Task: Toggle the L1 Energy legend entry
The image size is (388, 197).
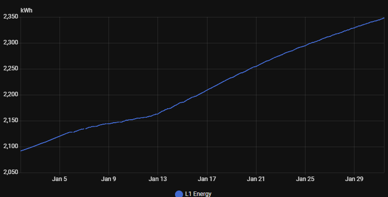Action: point(193,194)
